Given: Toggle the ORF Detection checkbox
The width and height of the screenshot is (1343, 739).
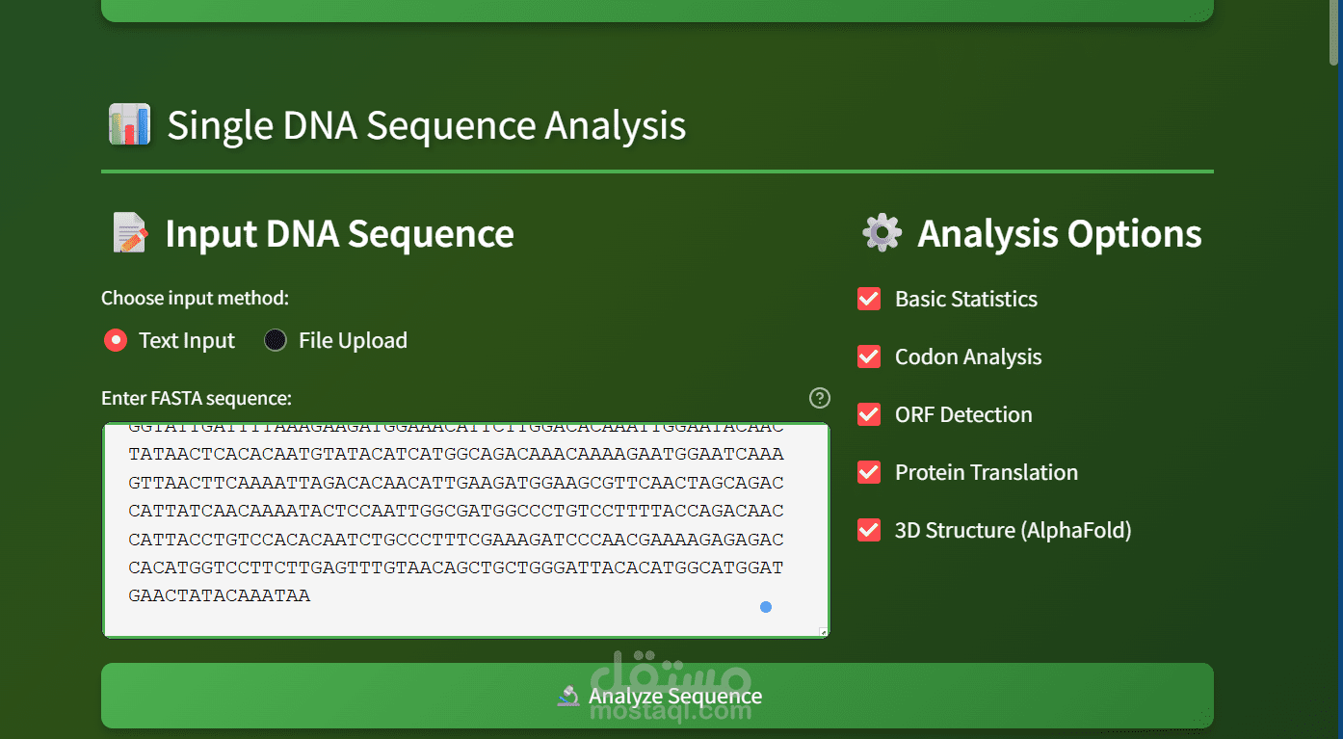Looking at the screenshot, I should pos(869,414).
